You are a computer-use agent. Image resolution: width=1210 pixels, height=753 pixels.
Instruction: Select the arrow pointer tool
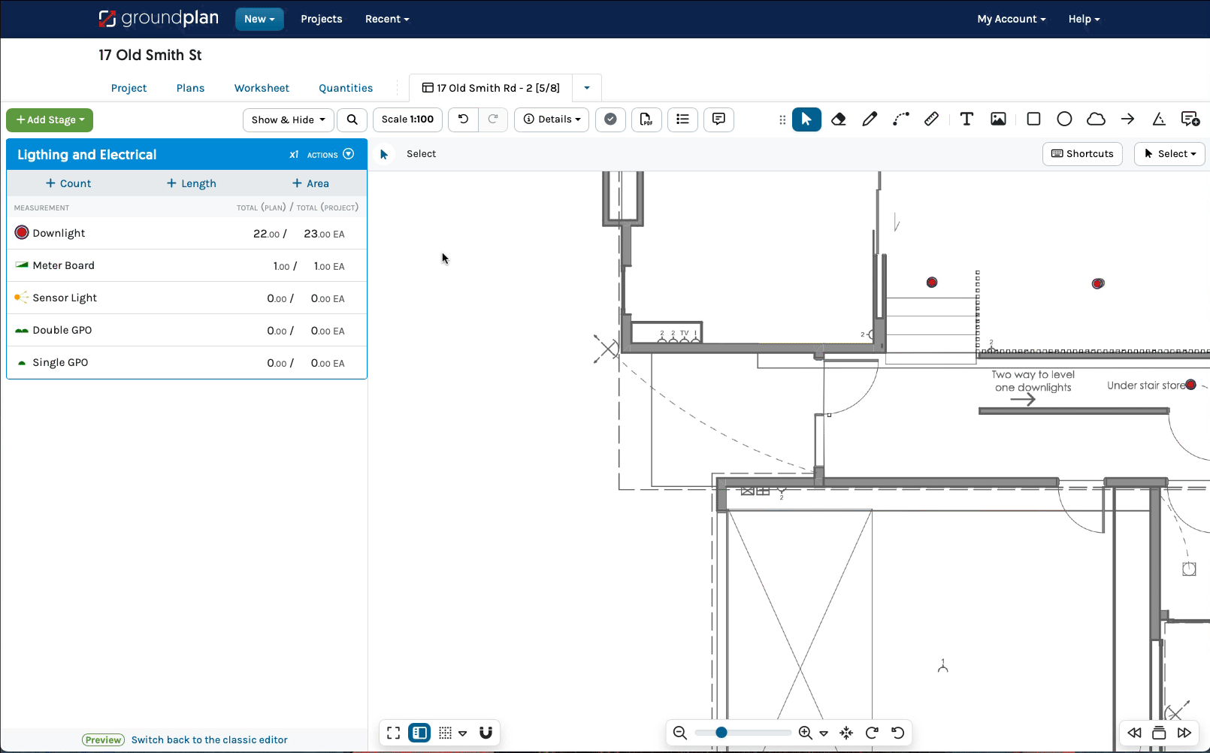[806, 119]
